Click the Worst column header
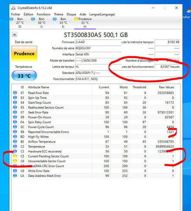The width and height of the screenshot is (191, 211). point(123,87)
